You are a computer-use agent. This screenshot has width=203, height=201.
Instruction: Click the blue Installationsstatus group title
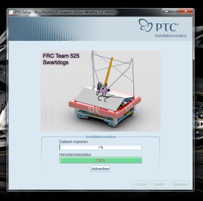click(101, 137)
